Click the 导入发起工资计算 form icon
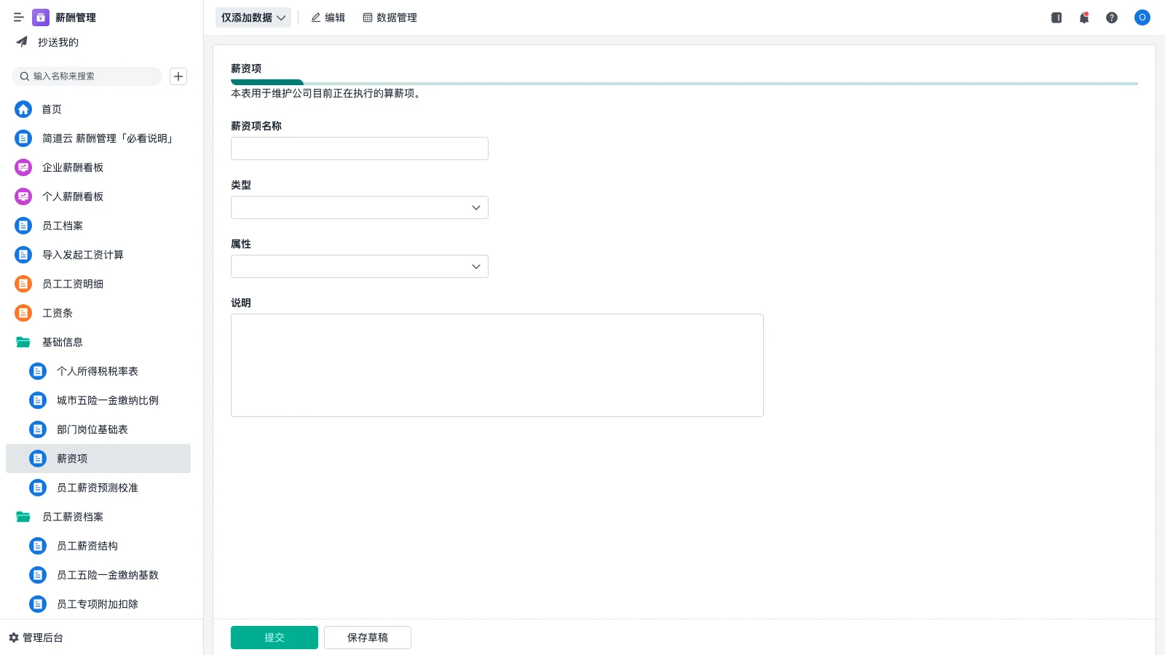Screen dimensions: 1165x655 pos(23,255)
